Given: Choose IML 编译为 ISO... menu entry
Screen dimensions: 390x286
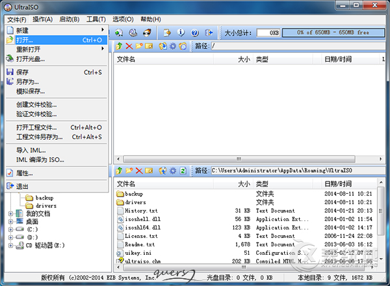Looking at the screenshot, I should coord(57,160).
